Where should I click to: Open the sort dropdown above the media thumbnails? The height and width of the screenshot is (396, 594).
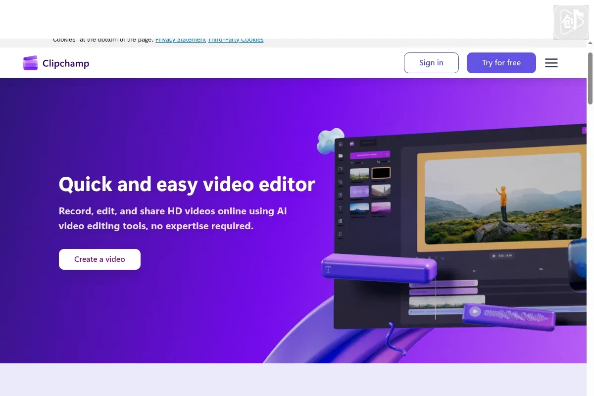(384, 162)
